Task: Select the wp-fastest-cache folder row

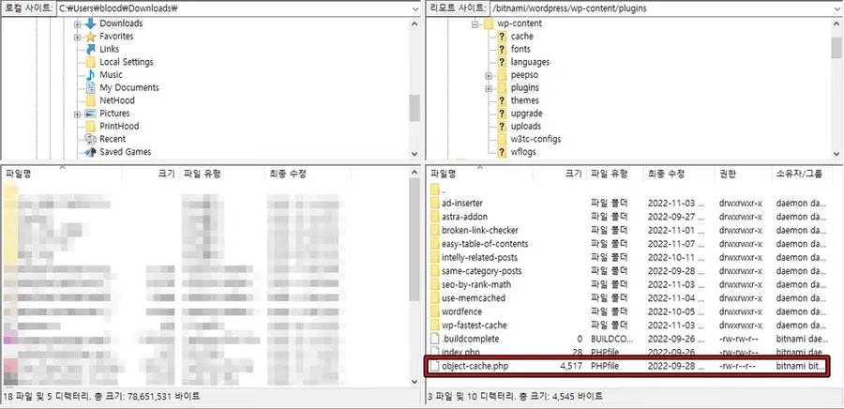Action: (x=628, y=326)
